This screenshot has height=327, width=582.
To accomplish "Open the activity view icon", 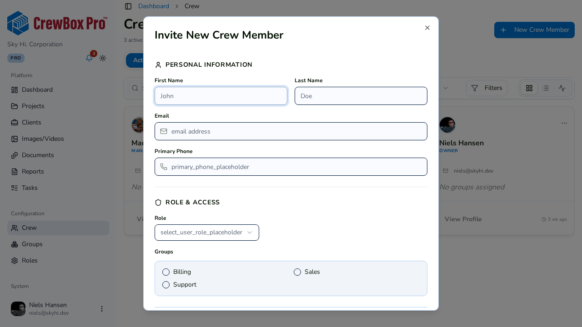I will pos(562,88).
